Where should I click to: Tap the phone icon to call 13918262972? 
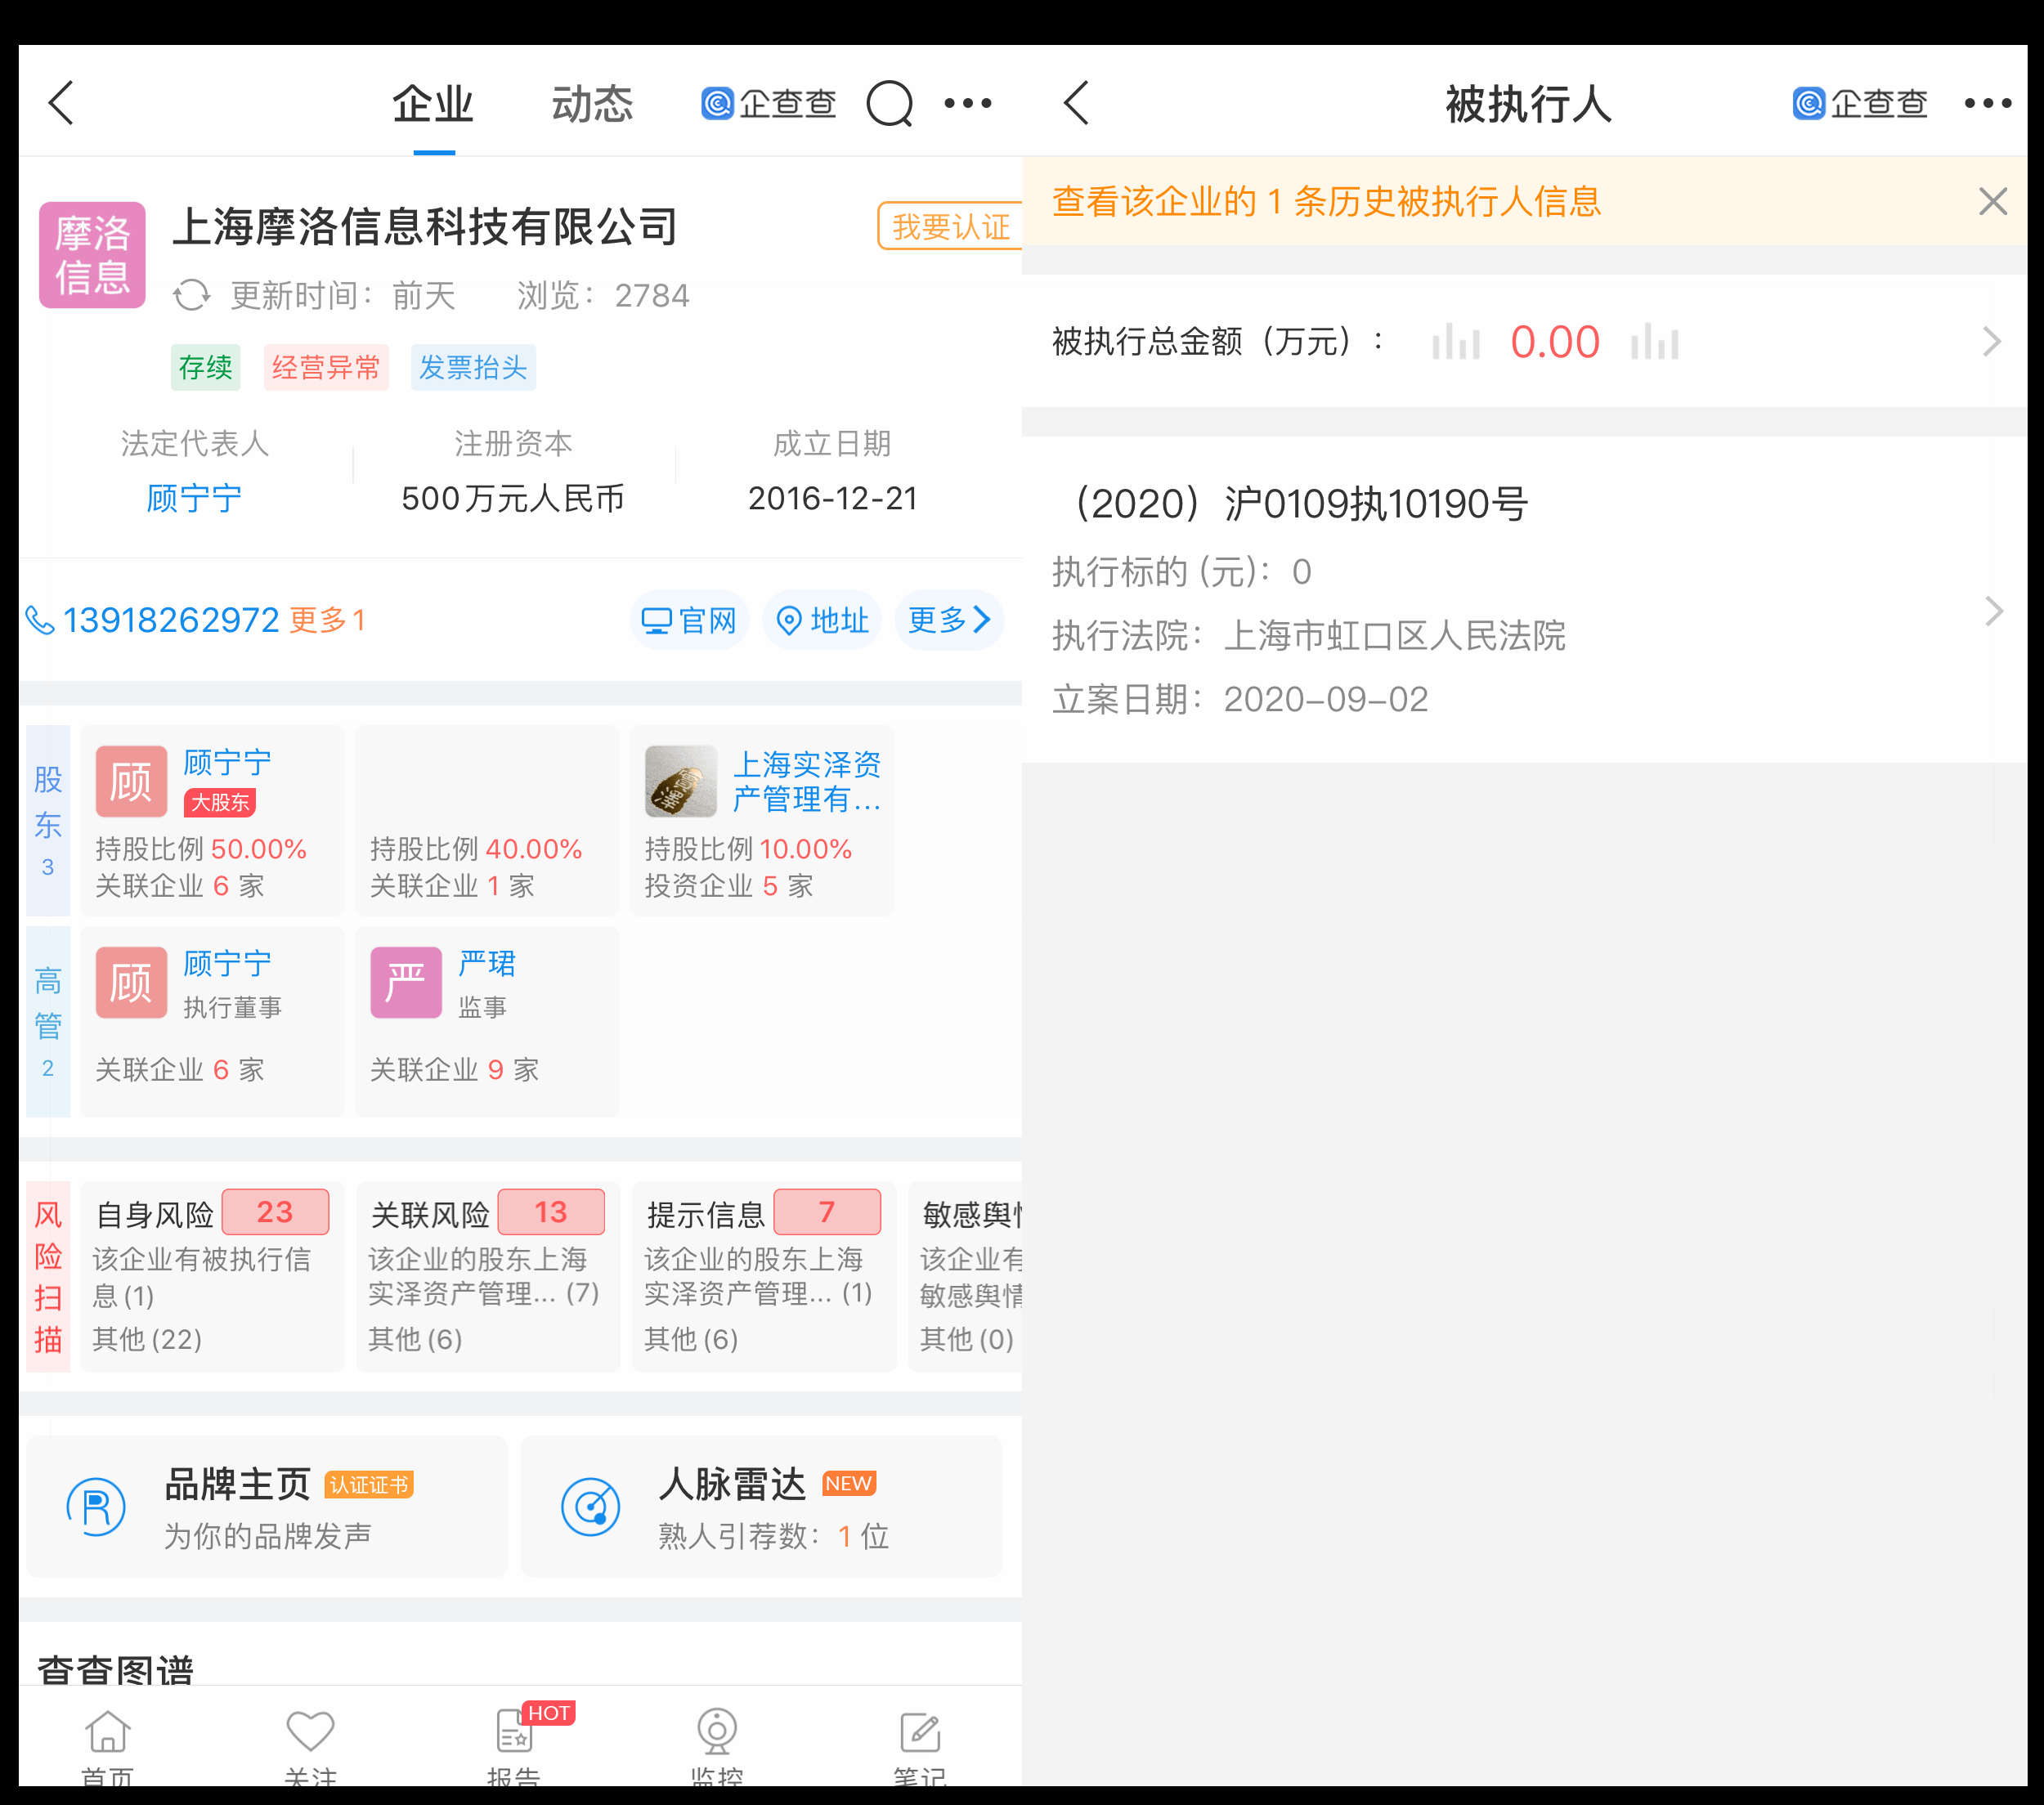coord(40,620)
